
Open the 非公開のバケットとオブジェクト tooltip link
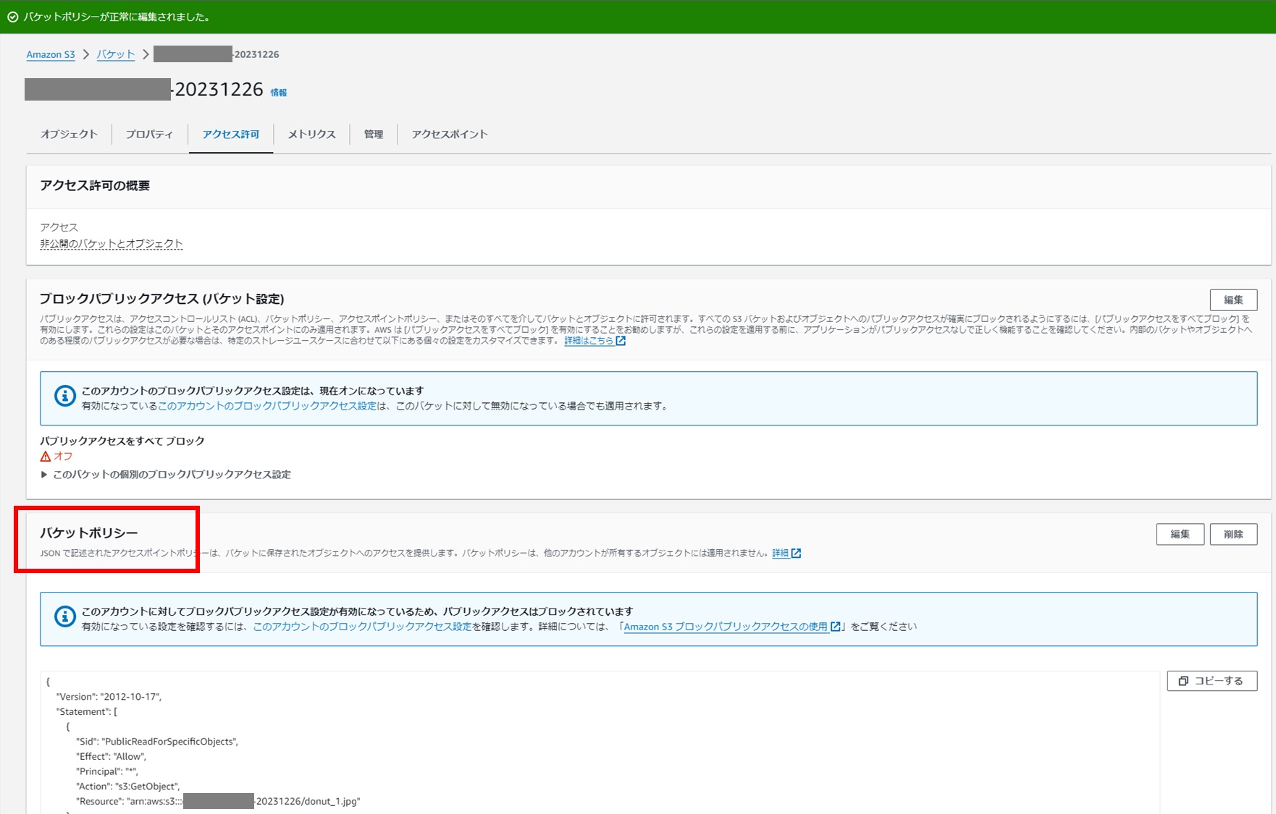click(x=111, y=244)
